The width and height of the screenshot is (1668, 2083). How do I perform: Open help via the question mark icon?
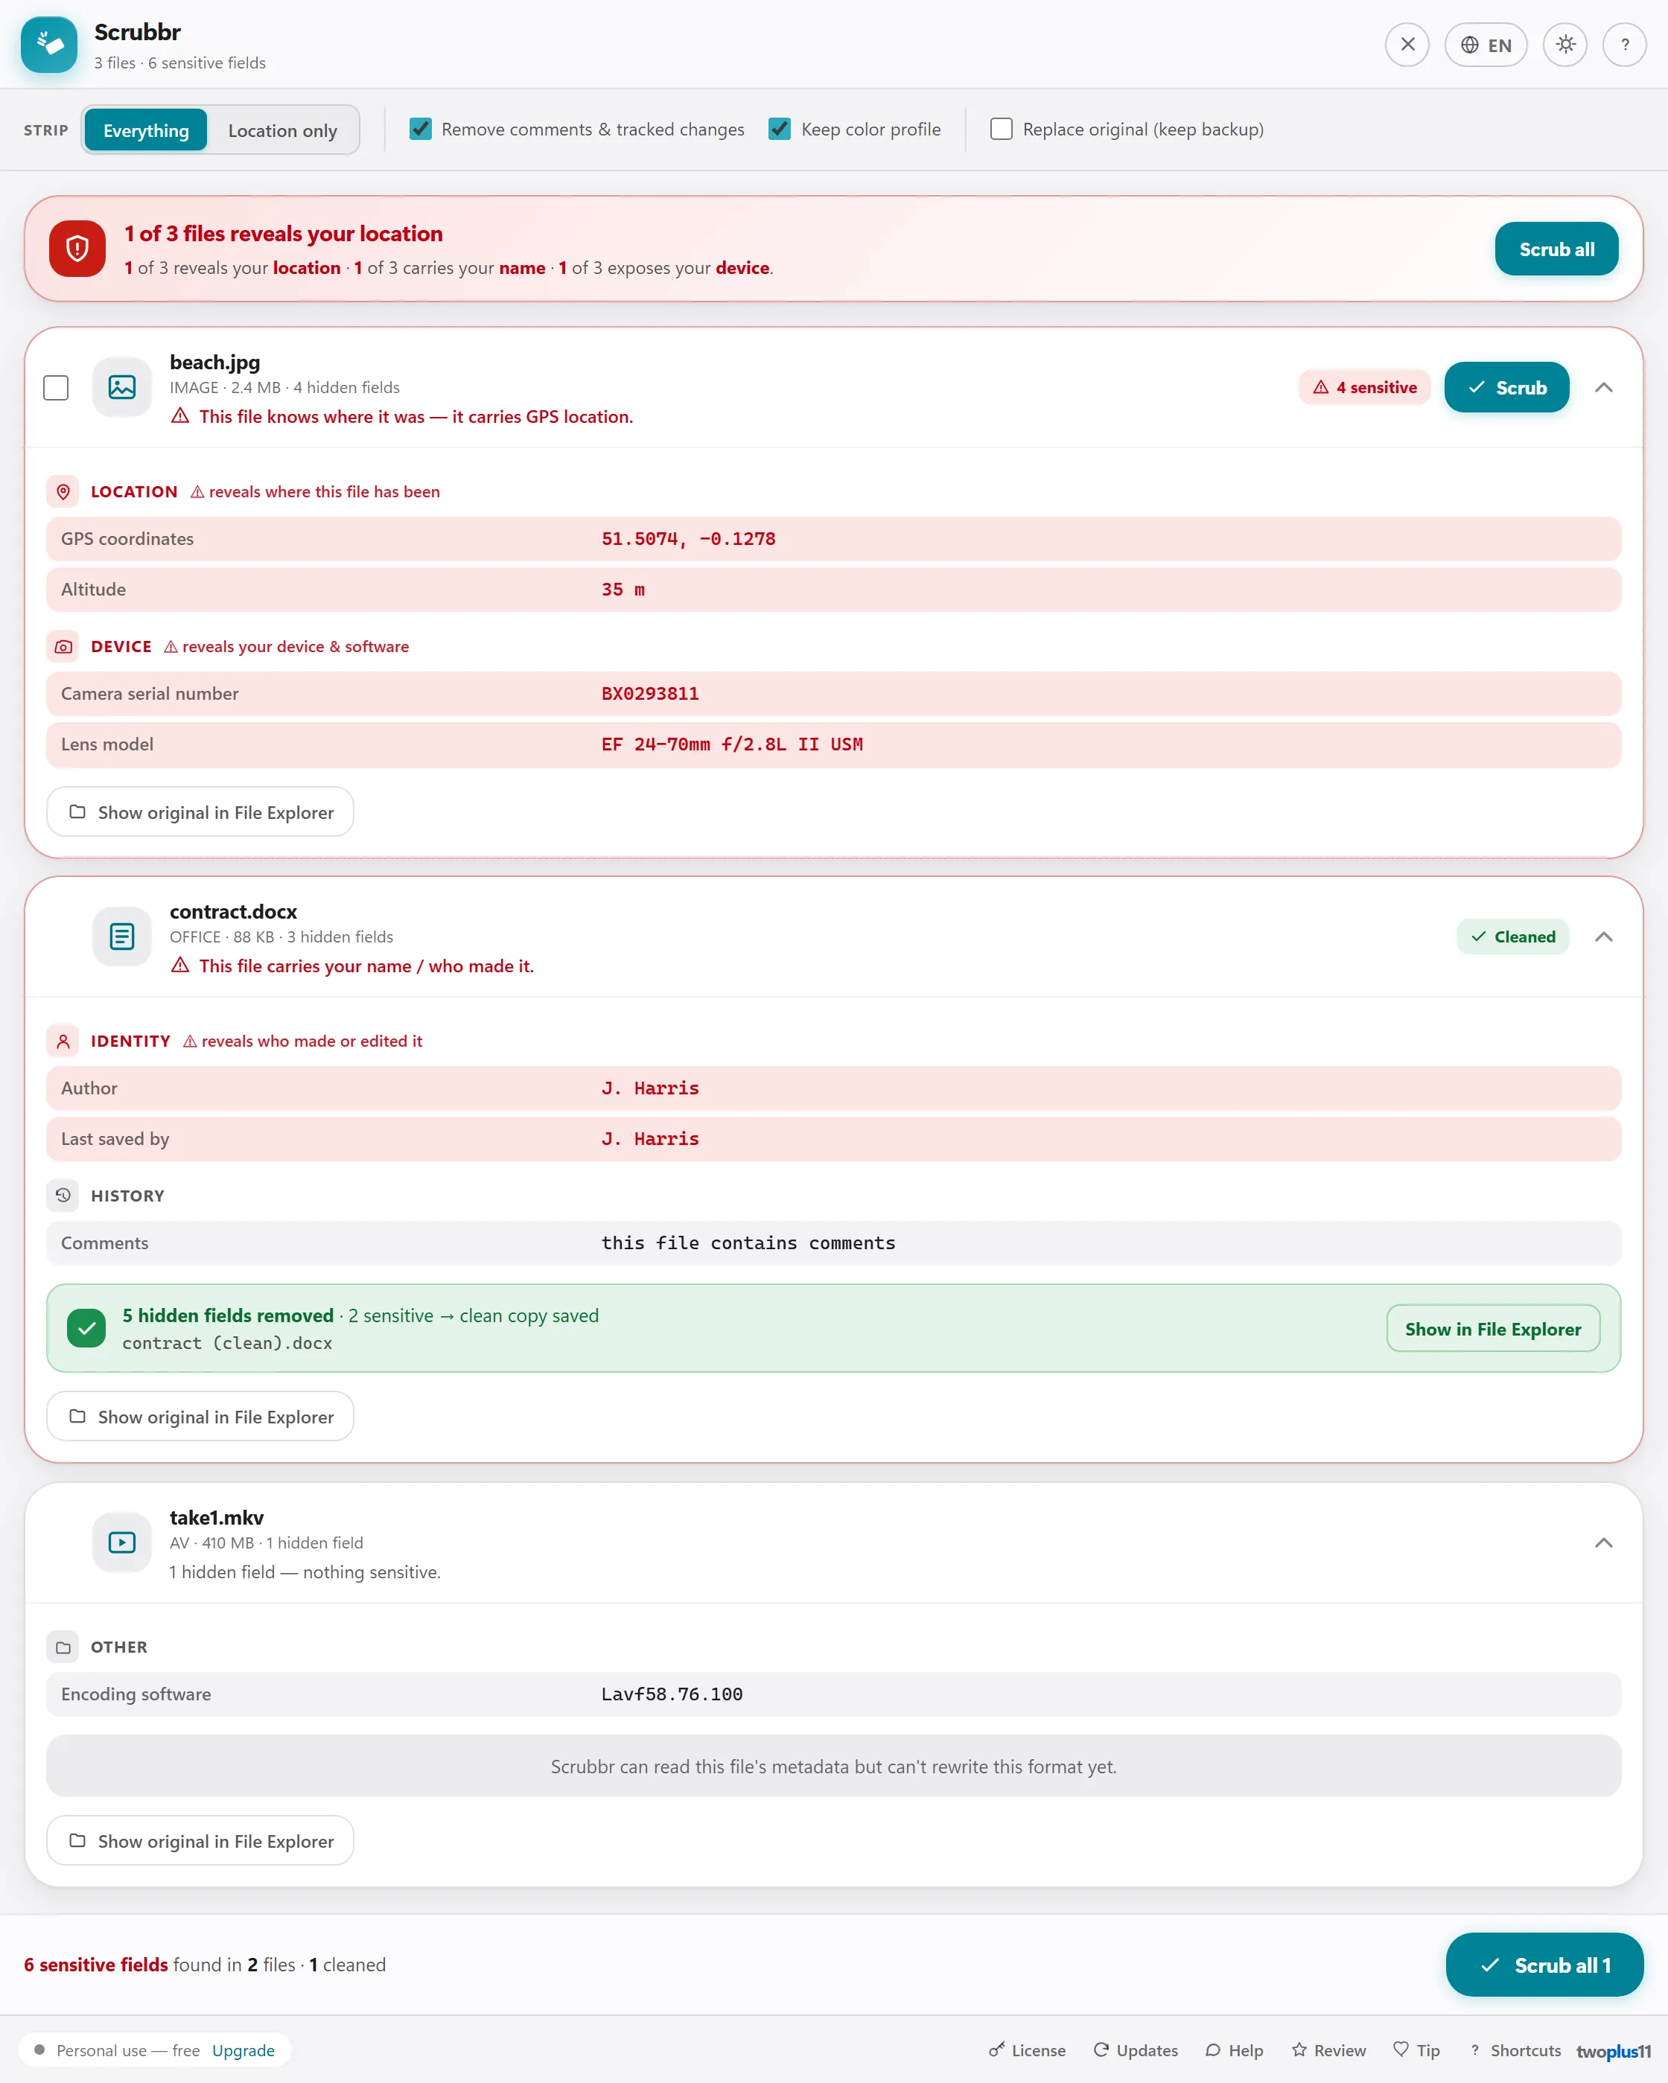1625,45
